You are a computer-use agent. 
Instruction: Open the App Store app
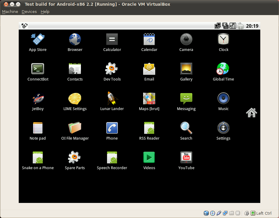coord(37,43)
